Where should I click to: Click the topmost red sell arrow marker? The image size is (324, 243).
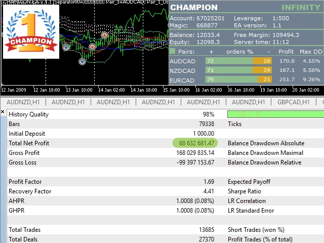tap(105, 35)
